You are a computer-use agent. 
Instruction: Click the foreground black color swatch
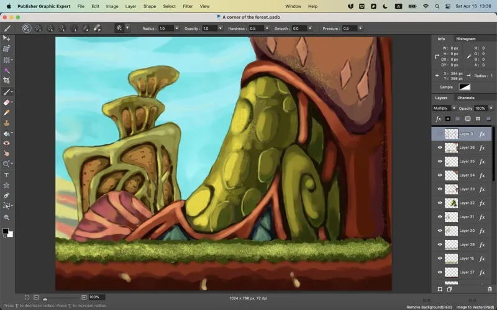tap(6, 231)
